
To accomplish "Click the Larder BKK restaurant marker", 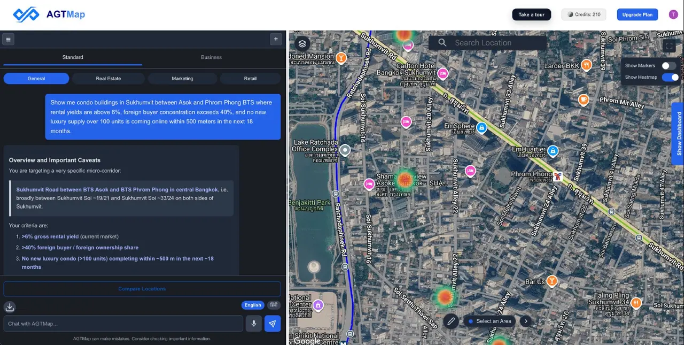I will [587, 65].
